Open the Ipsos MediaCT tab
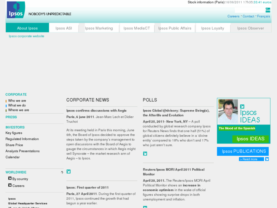Image resolution: width=277 pixels, height=208 pixels. [137, 28]
